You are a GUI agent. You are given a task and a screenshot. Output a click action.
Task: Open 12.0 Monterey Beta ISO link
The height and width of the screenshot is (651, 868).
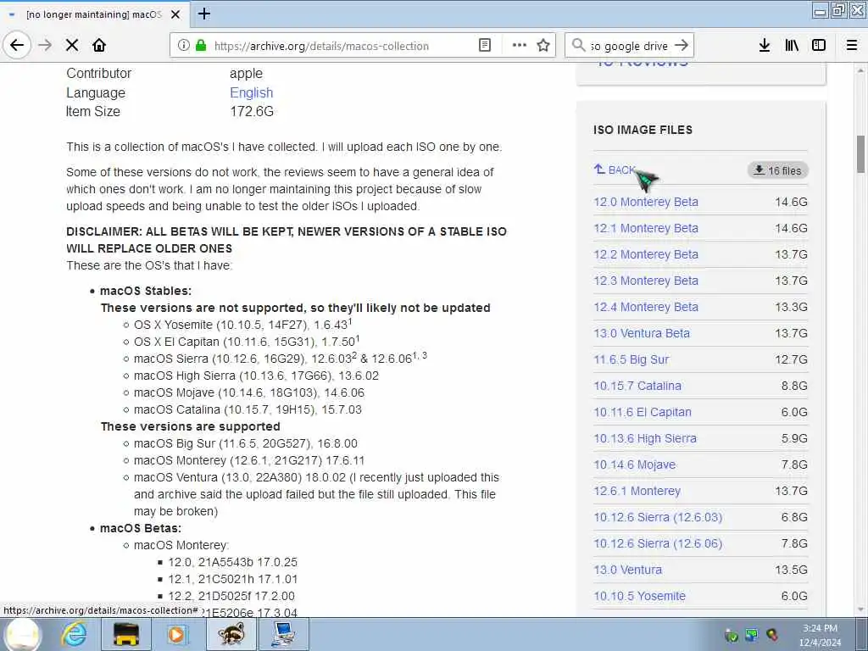(x=645, y=202)
